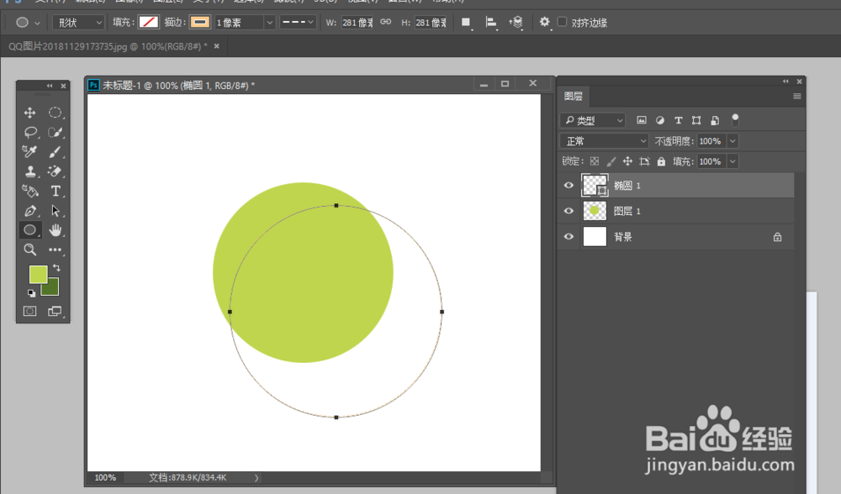Swap foreground and background colors
The image size is (841, 494).
click(x=56, y=267)
